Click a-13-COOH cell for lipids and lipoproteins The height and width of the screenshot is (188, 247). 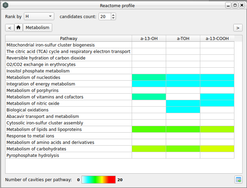217,129
